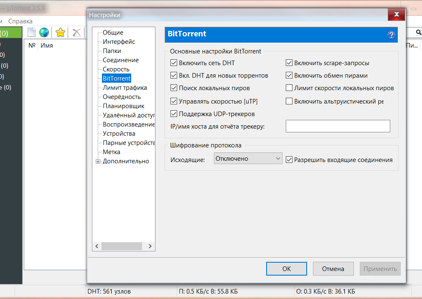The image size is (422, 299).
Task: Open the Воспроизведение settings section
Action: [129, 124]
